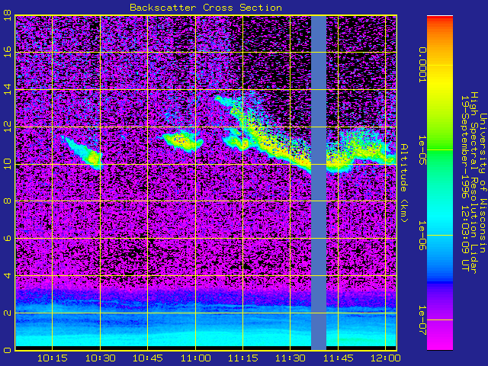The height and width of the screenshot is (366, 488).
Task: Click the altitude label 16
Action: click(7, 52)
